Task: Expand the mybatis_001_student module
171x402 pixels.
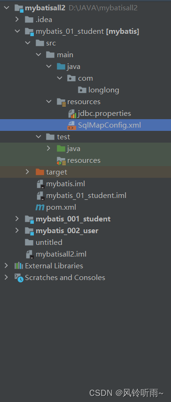Action: point(17,219)
